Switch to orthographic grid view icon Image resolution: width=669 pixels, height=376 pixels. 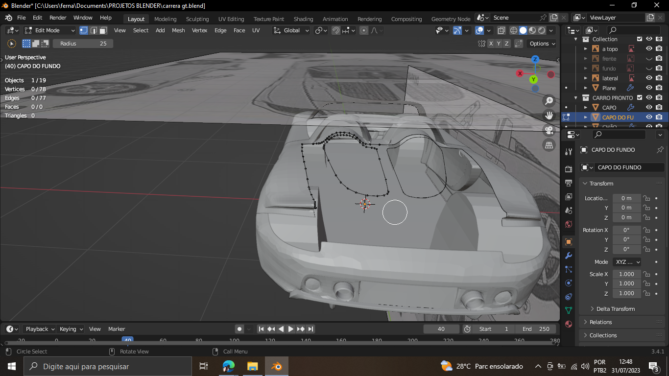tap(549, 145)
